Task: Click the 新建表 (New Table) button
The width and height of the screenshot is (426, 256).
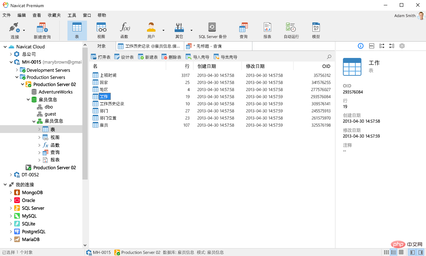Action: click(x=148, y=57)
